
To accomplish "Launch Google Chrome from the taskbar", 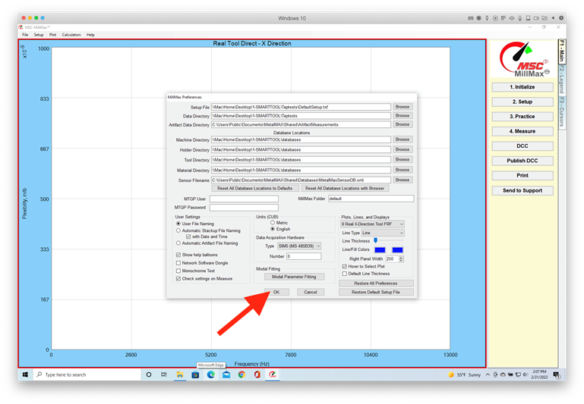I will point(241,374).
